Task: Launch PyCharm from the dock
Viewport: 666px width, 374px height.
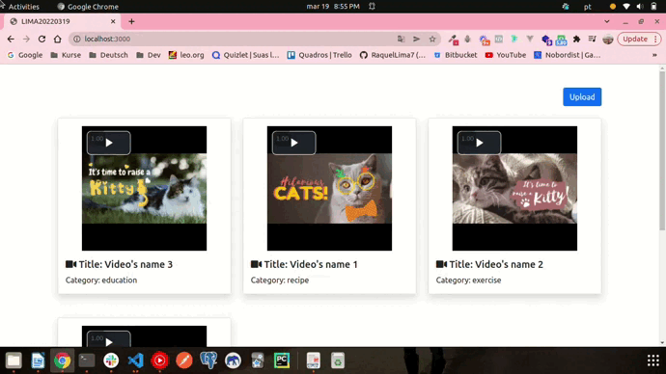Action: 282,361
